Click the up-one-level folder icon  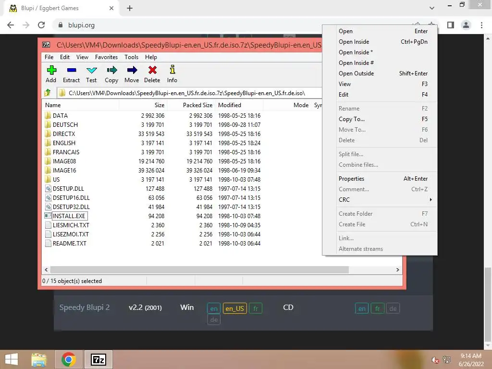coord(48,93)
